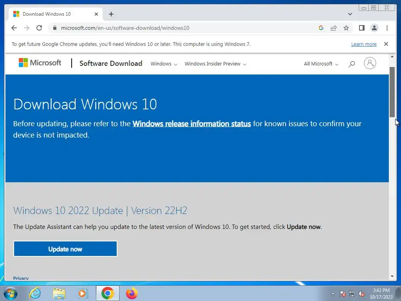This screenshot has width=401, height=301.
Task: Open Windows release information status link
Action: point(191,123)
